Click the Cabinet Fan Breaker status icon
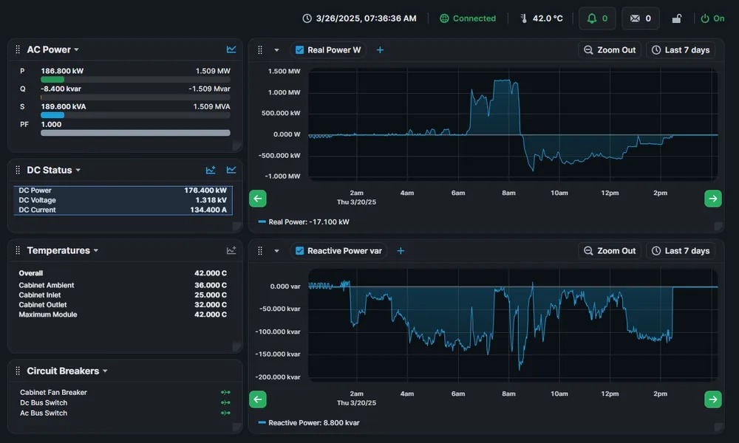 click(x=225, y=392)
